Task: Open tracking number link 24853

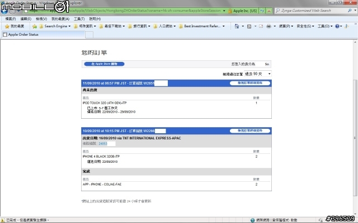Action: point(103,144)
